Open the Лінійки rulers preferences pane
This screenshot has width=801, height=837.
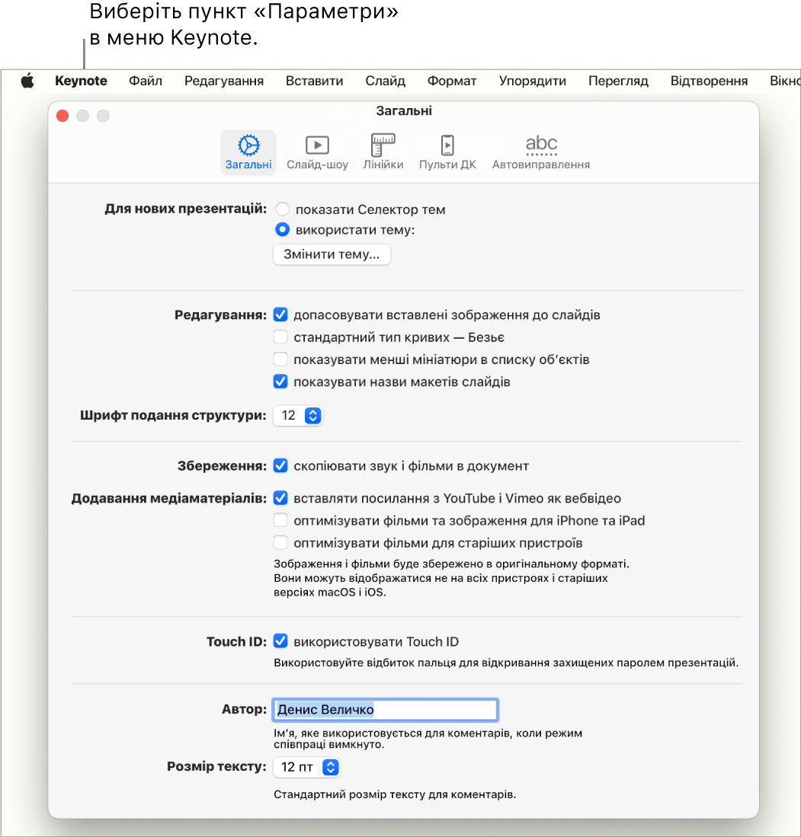click(383, 152)
